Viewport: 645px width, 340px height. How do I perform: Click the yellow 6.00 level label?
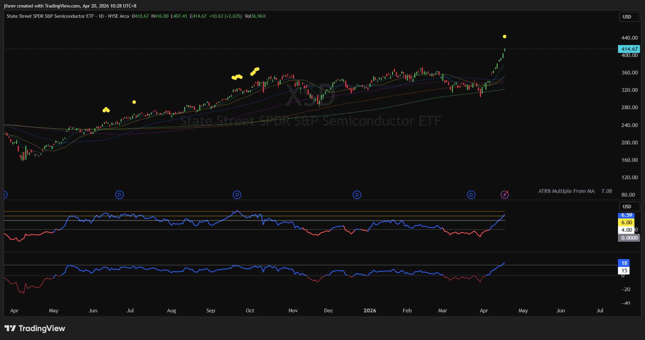626,223
